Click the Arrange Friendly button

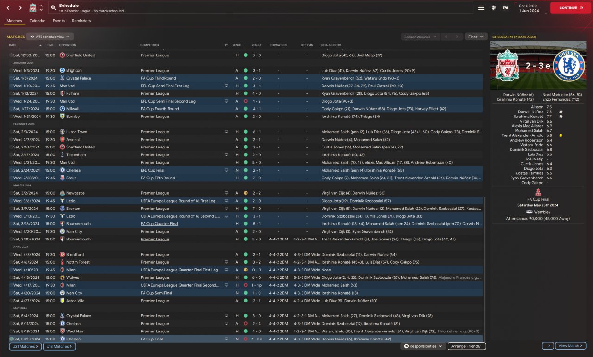pyautogui.click(x=466, y=346)
